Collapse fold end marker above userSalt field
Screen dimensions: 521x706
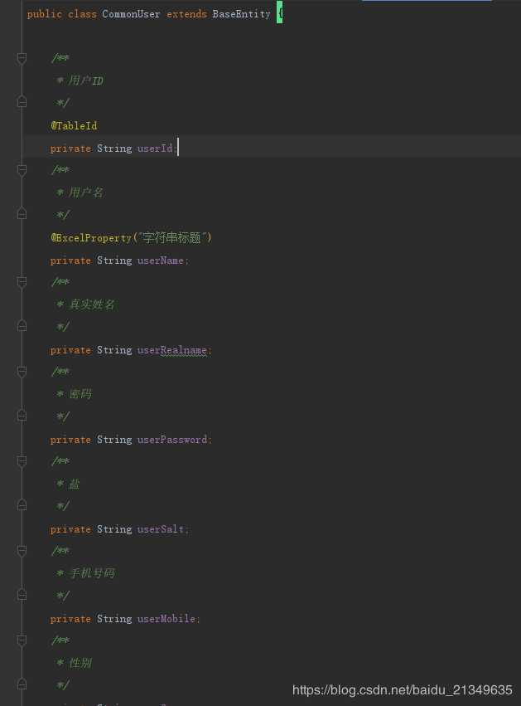pos(22,505)
